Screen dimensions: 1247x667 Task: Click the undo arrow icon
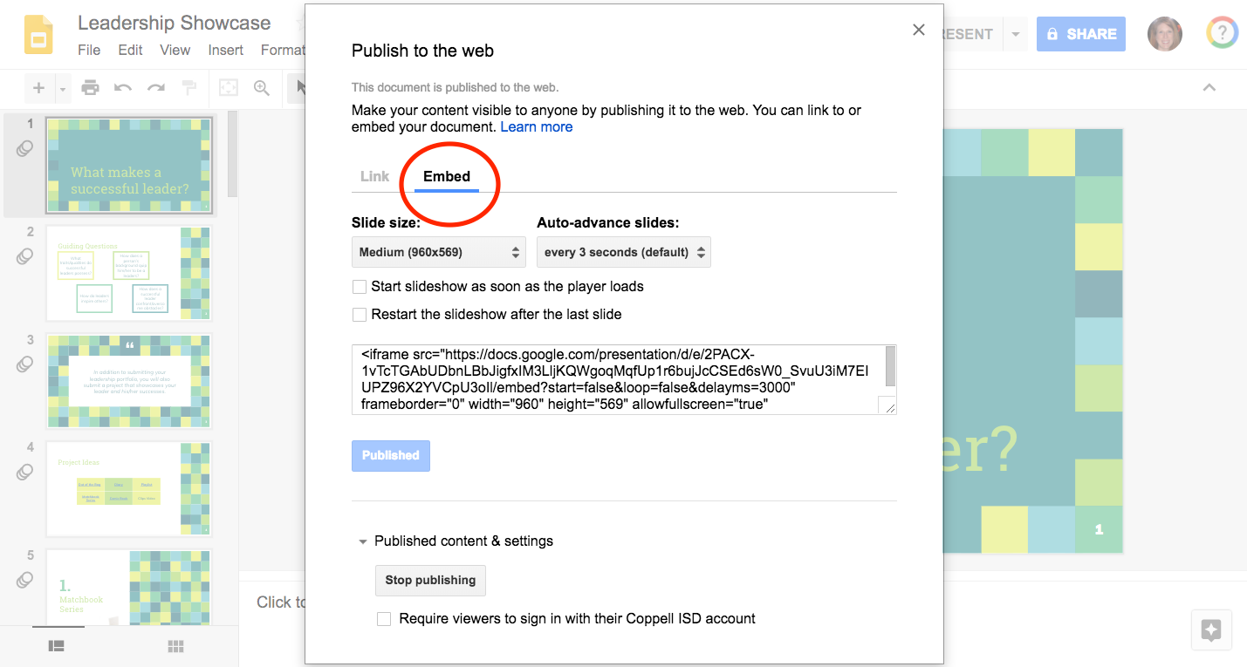click(x=123, y=87)
